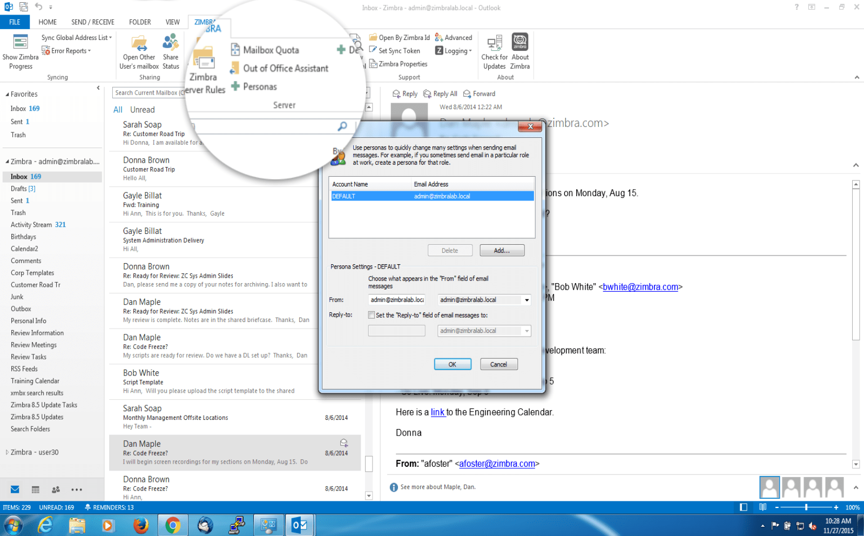
Task: Click Check for Updates
Action: tap(495, 52)
